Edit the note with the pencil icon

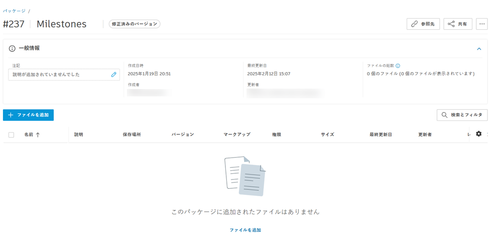point(114,74)
